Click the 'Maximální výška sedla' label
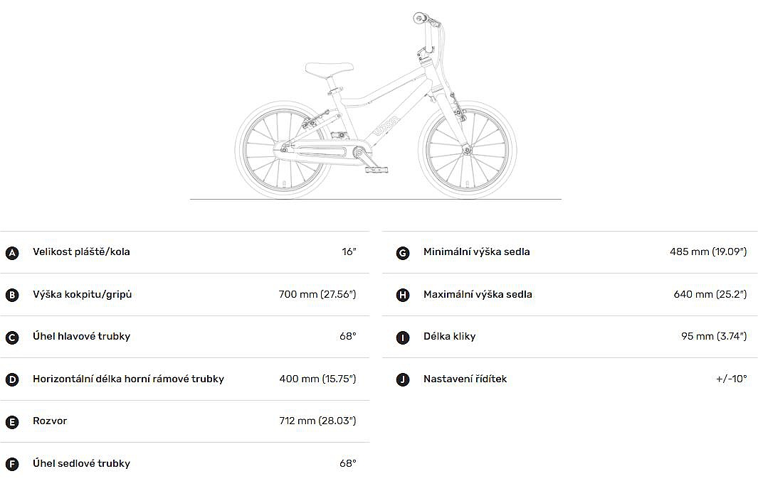Viewport: 758px width, 481px height. pyautogui.click(x=478, y=294)
